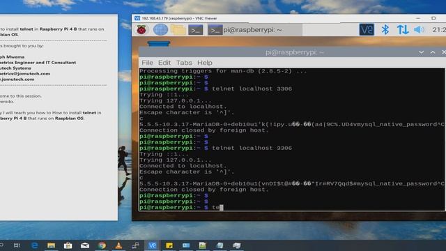
Task: Launch the web browser globe icon
Action: [x=160, y=29]
